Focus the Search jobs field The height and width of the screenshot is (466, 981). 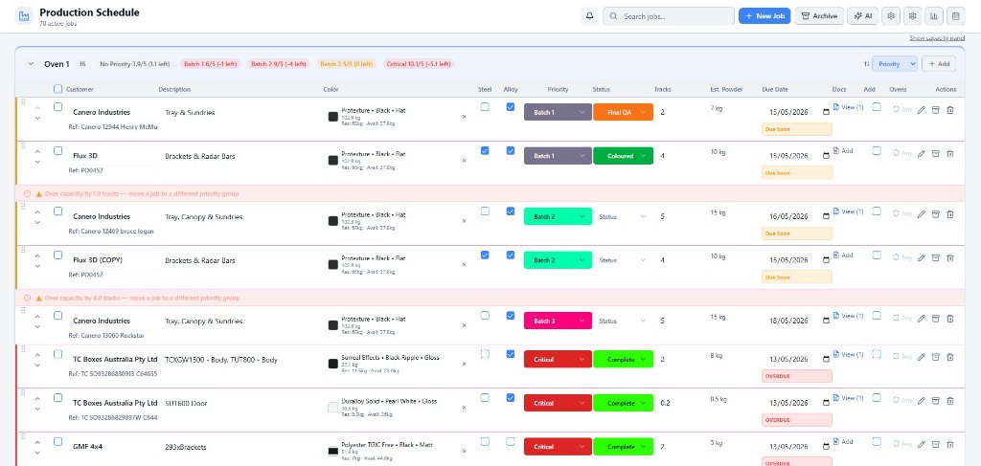668,16
